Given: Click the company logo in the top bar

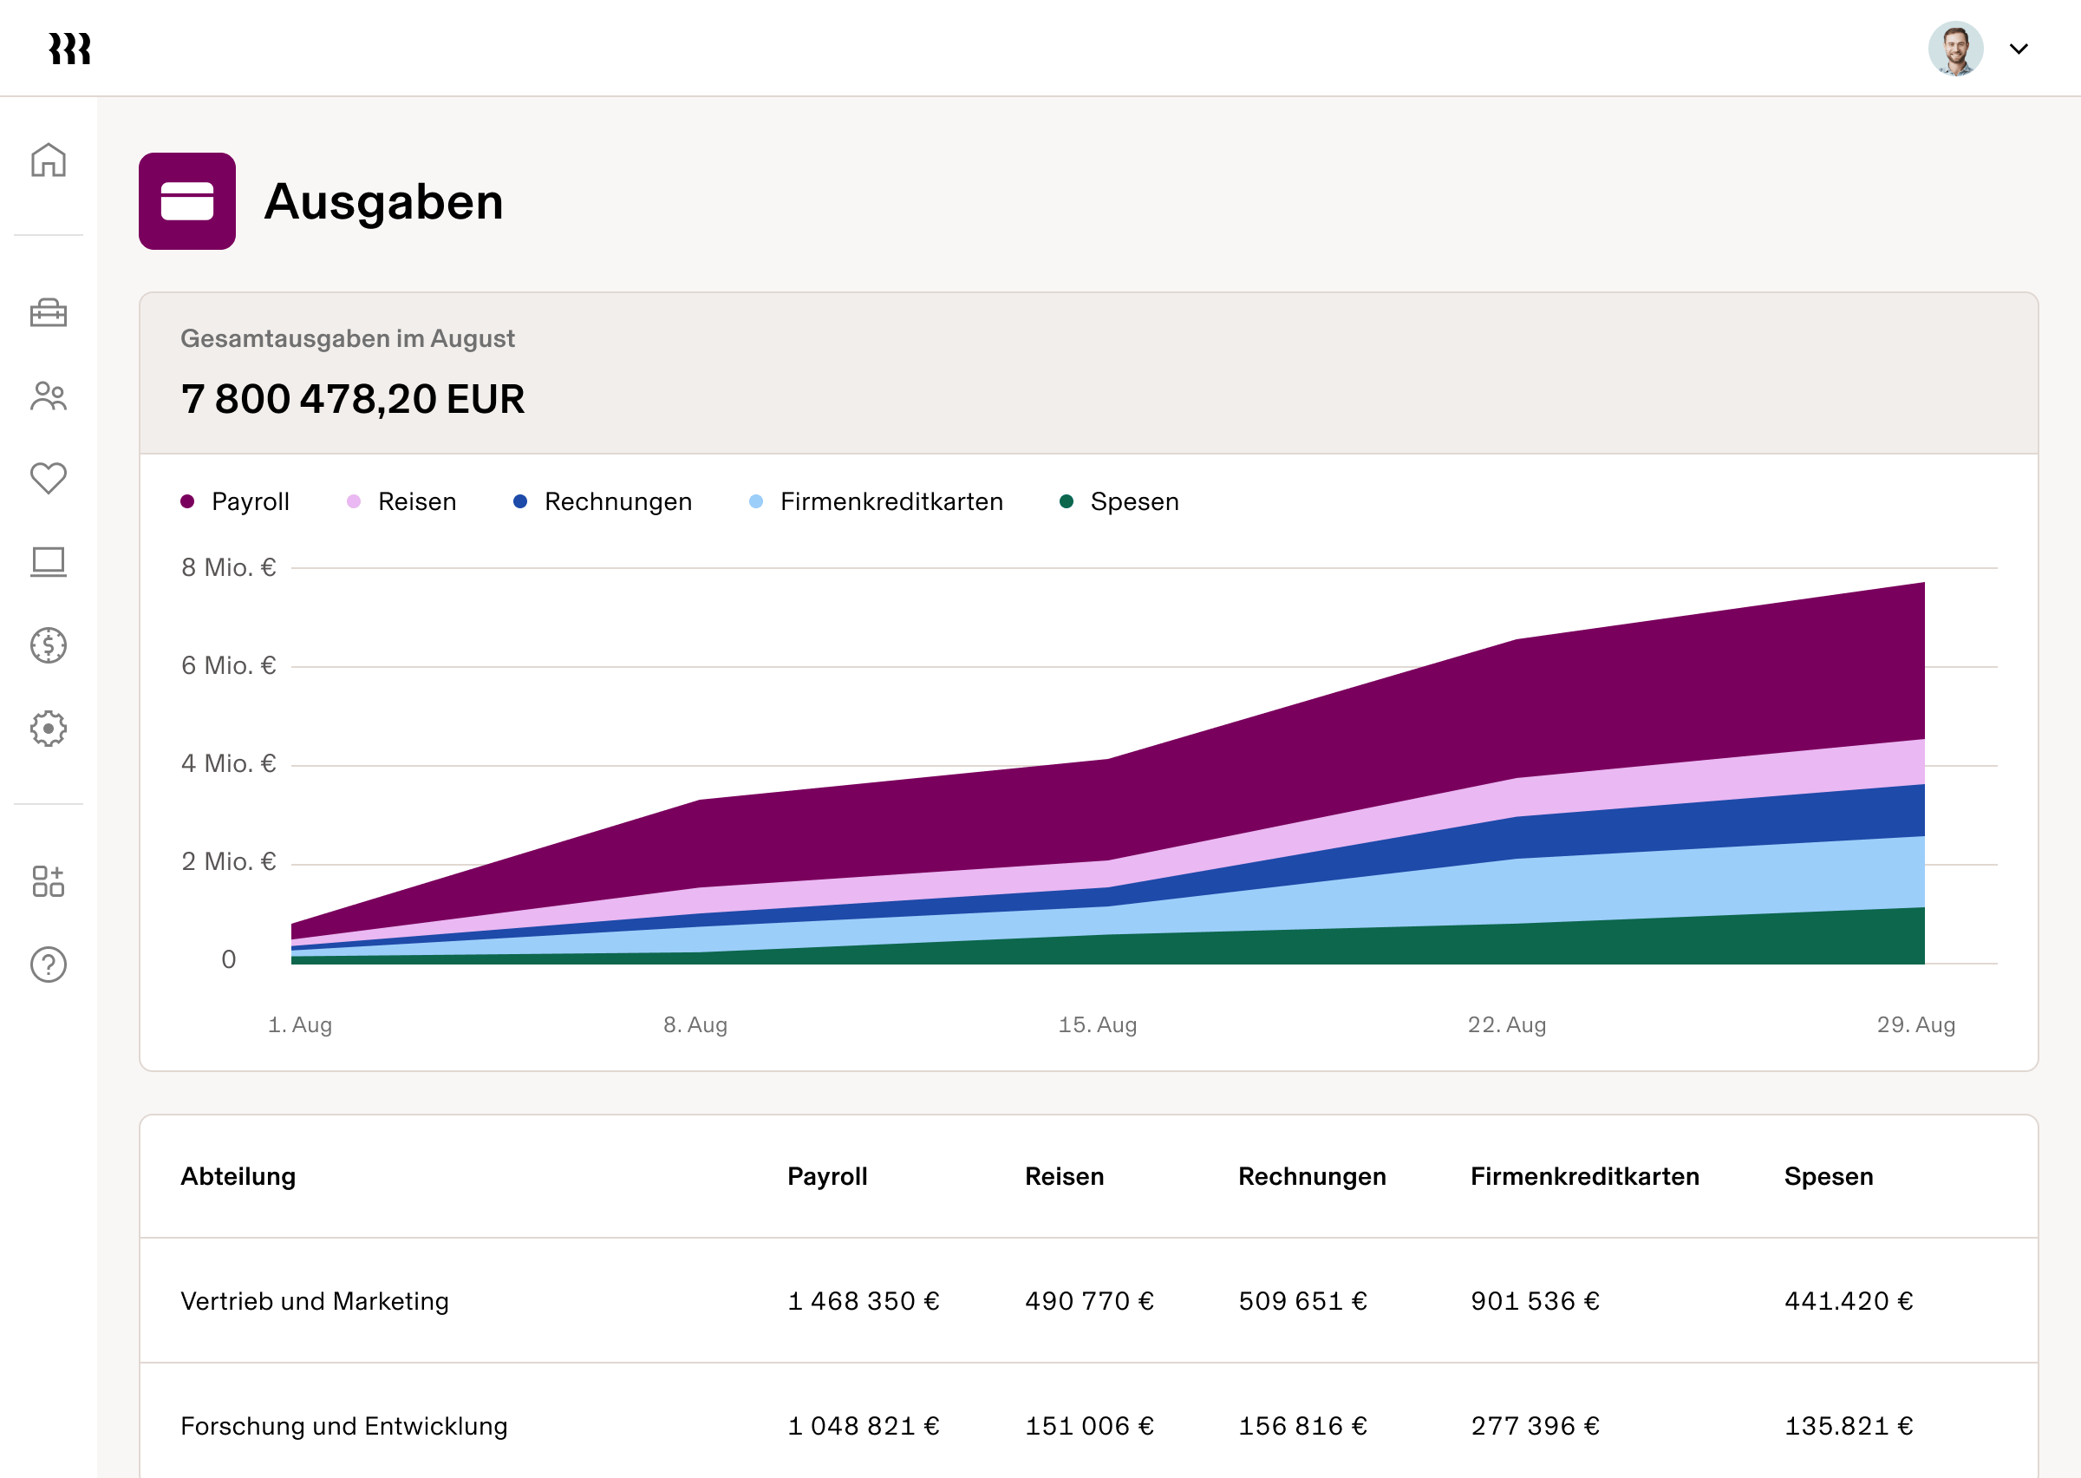Looking at the screenshot, I should coord(72,49).
